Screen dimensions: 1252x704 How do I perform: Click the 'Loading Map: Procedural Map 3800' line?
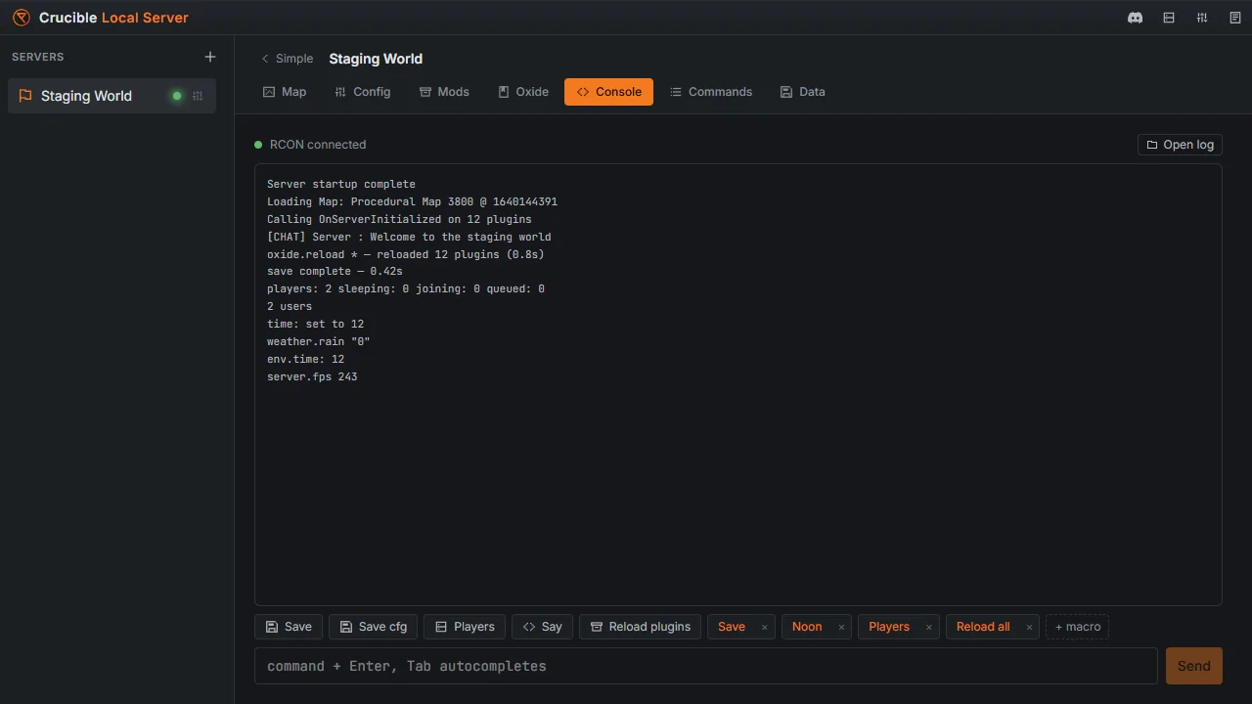[412, 201]
